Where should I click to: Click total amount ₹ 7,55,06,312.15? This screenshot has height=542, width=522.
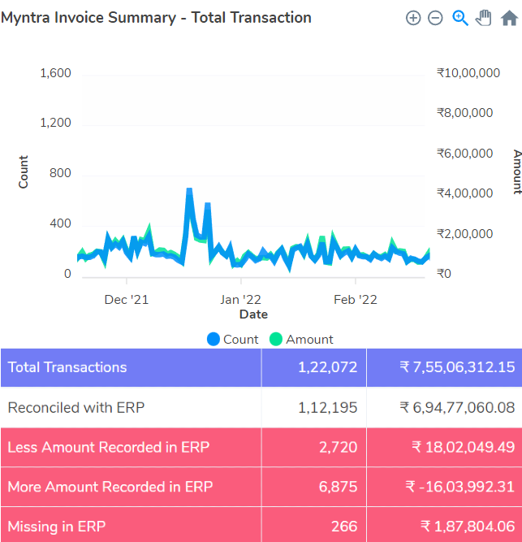457,367
